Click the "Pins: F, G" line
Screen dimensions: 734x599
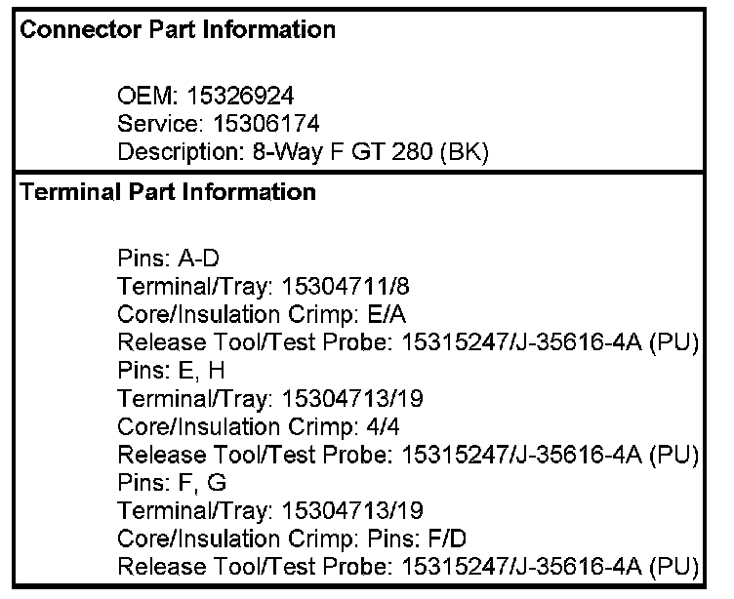[163, 483]
